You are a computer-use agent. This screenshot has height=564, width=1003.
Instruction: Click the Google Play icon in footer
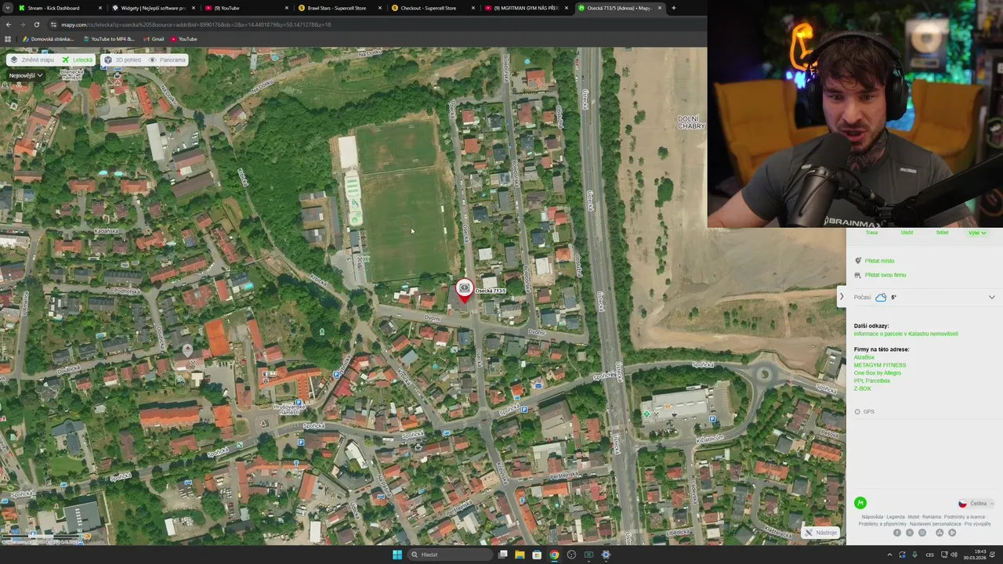tap(952, 533)
